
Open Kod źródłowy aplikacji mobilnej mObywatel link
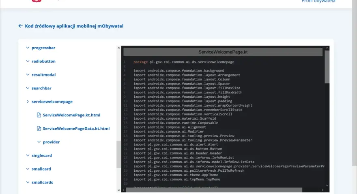coord(74,26)
